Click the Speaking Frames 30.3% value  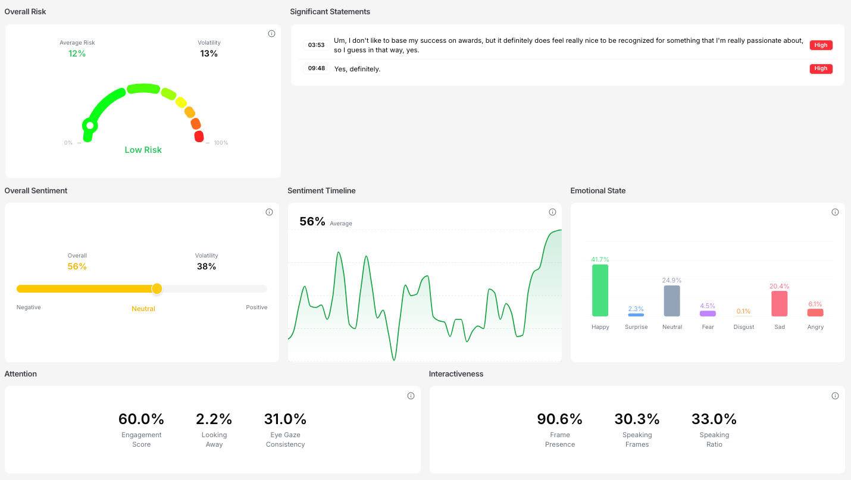click(637, 419)
